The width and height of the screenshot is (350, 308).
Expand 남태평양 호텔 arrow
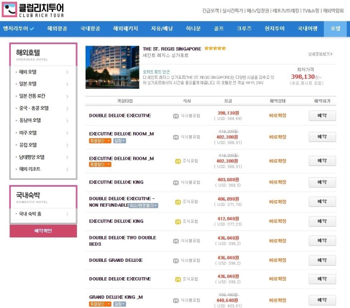tap(67, 157)
